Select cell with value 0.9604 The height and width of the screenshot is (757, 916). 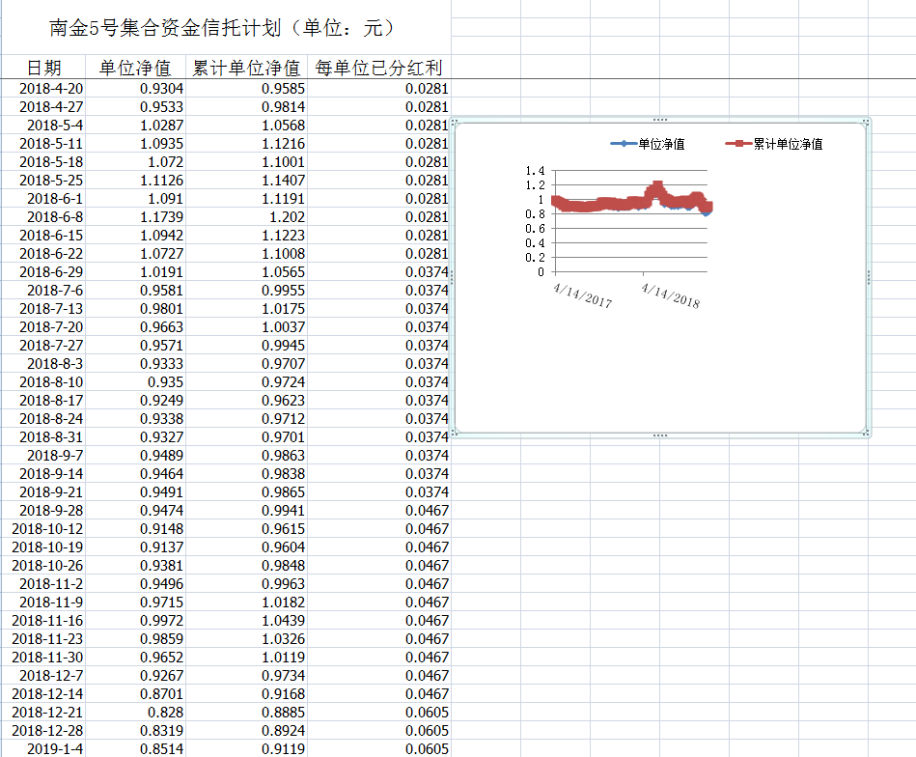click(x=246, y=547)
